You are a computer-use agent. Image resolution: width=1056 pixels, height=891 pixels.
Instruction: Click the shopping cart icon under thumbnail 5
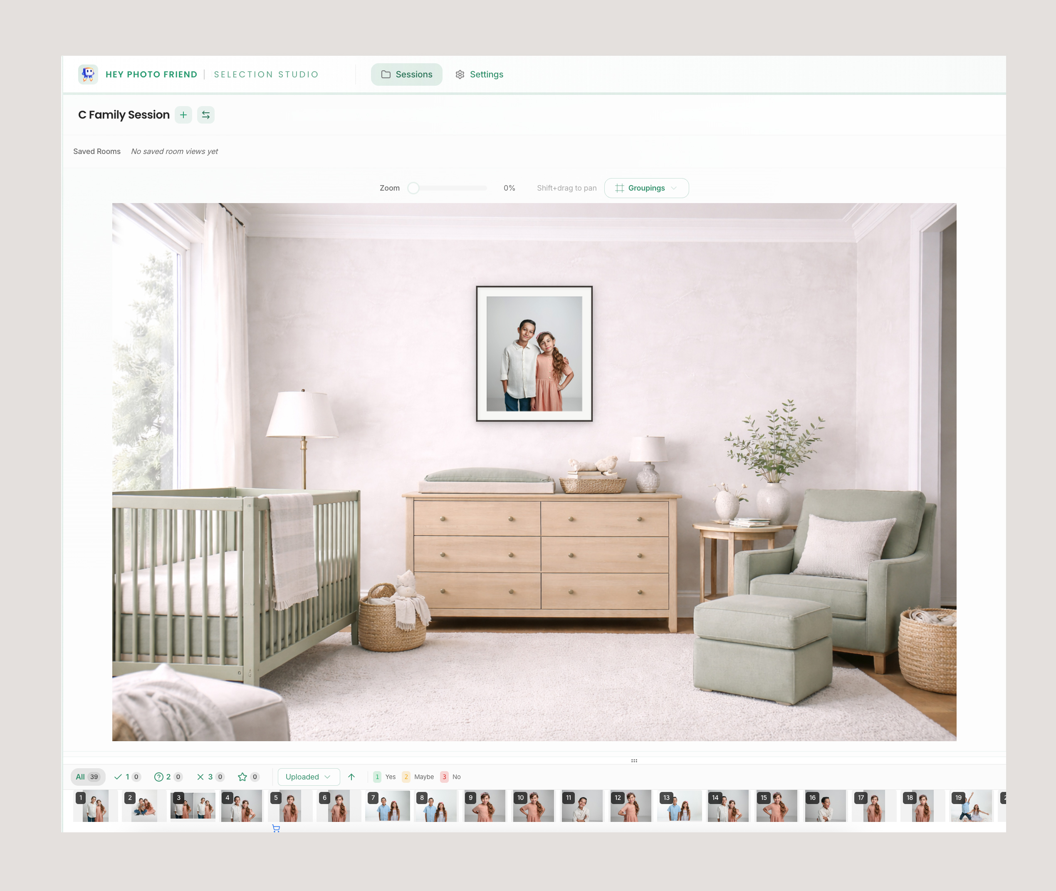tap(276, 829)
